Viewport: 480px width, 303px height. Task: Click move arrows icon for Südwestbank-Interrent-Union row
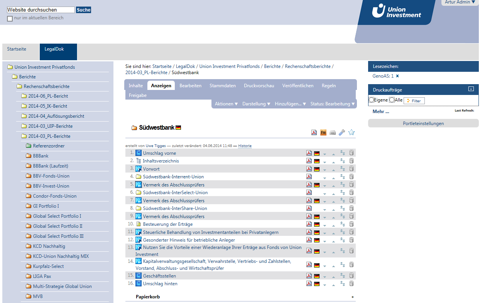[343, 176]
